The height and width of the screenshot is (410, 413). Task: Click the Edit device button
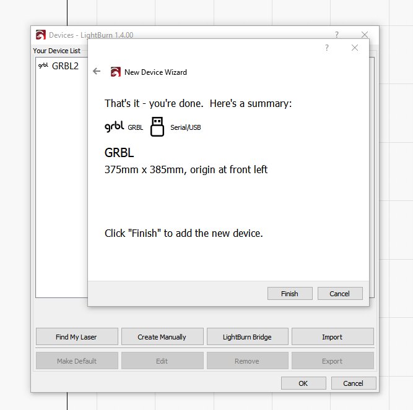pos(162,361)
